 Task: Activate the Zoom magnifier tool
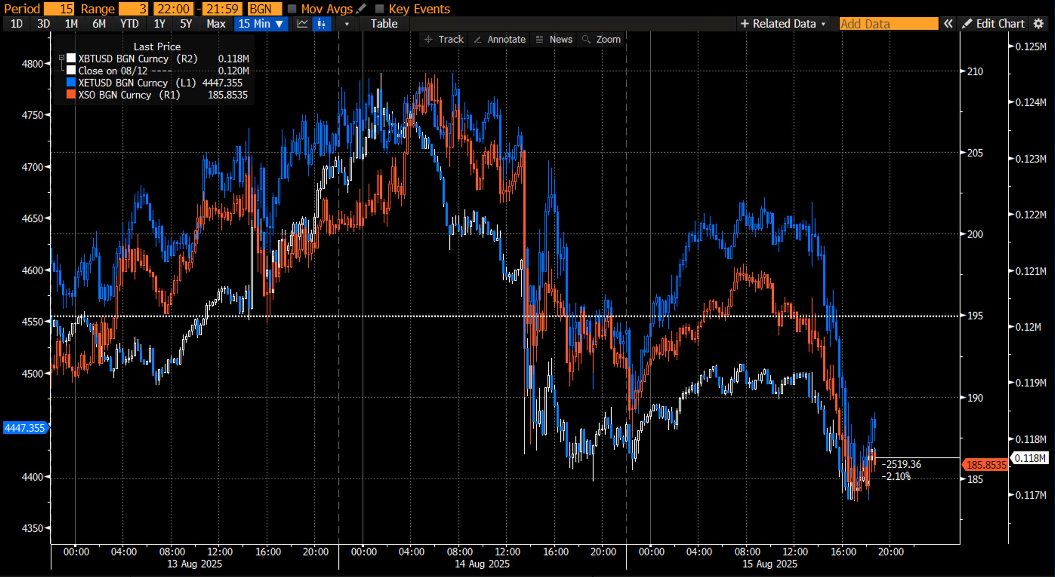[601, 39]
